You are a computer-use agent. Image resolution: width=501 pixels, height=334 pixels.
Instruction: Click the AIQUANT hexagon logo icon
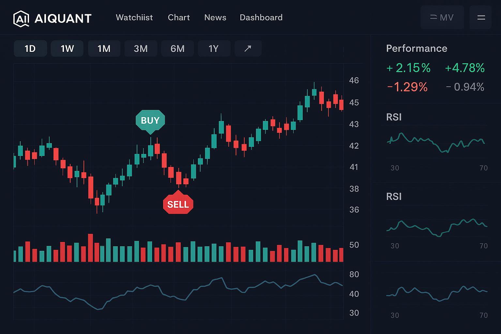[21, 18]
